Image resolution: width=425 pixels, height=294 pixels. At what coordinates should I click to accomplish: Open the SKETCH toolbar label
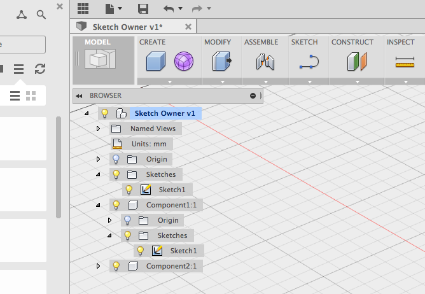(x=304, y=42)
